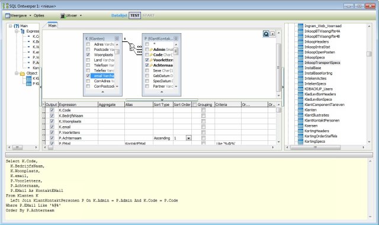Collapse the Expressions node in the tree
This screenshot has height=225, width=379.
[x=17, y=31]
